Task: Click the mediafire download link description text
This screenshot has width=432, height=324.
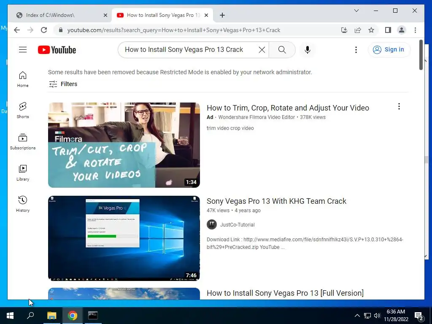Action: pyautogui.click(x=305, y=243)
